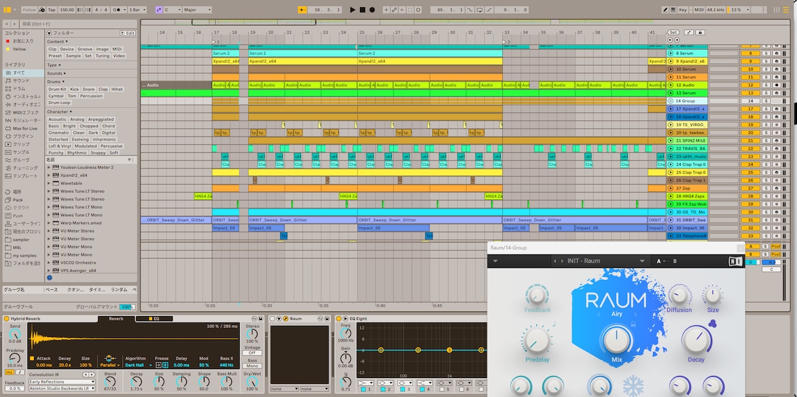Click the 10 Serum track play button
This screenshot has width=797, height=397.
tap(670, 69)
